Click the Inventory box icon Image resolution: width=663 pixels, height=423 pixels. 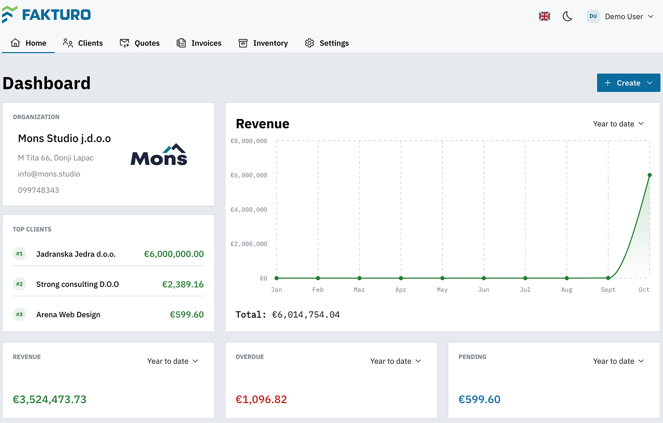tap(243, 43)
